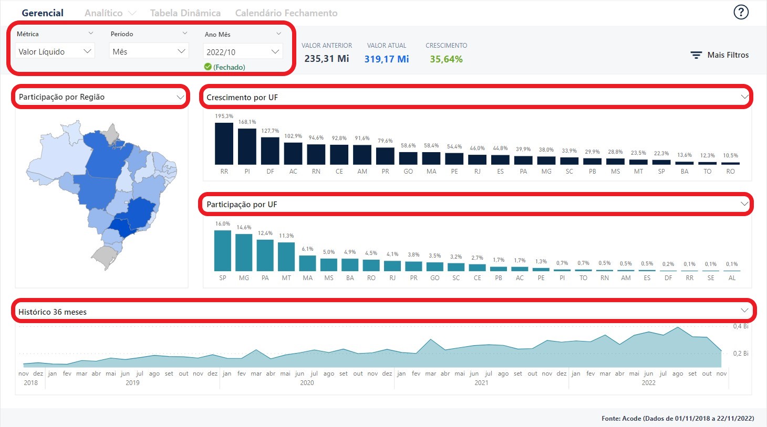Viewport: 767px width, 427px height.
Task: Open the Calendário Fechamento tab
Action: pos(286,13)
